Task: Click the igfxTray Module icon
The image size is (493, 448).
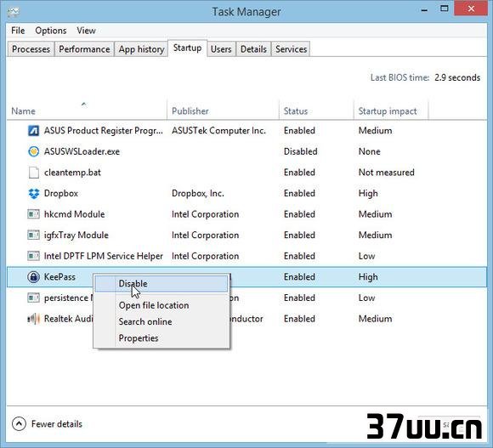Action: point(34,235)
